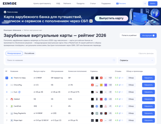Click the 4.8 rating in Easy Payments row
The width and height of the screenshot is (161, 124).
116,113
